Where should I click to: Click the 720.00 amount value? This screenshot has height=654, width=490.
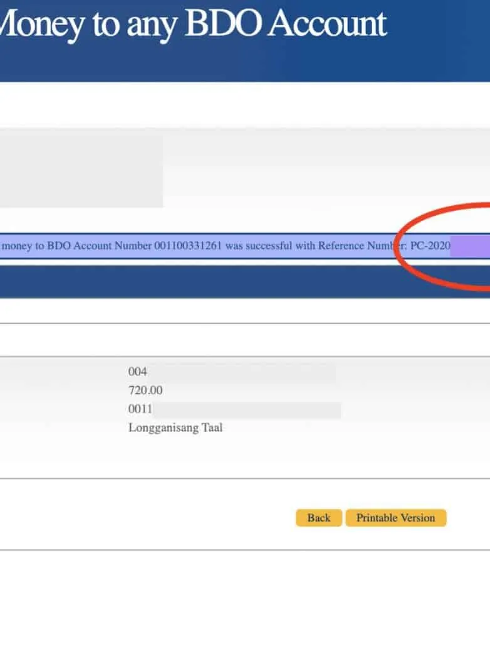(145, 390)
